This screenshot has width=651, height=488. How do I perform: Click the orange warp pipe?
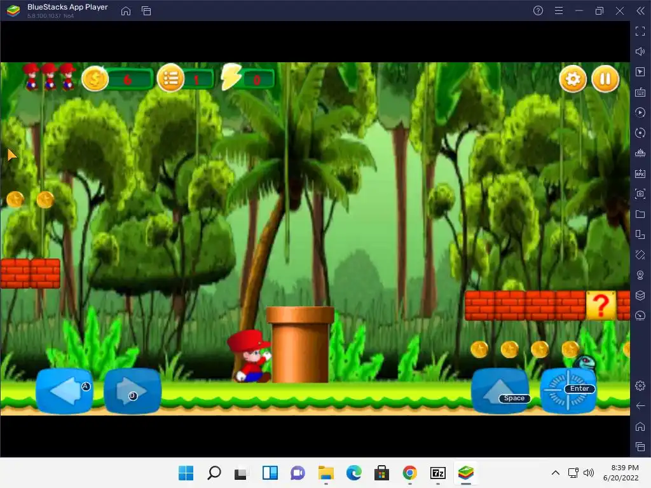point(300,344)
